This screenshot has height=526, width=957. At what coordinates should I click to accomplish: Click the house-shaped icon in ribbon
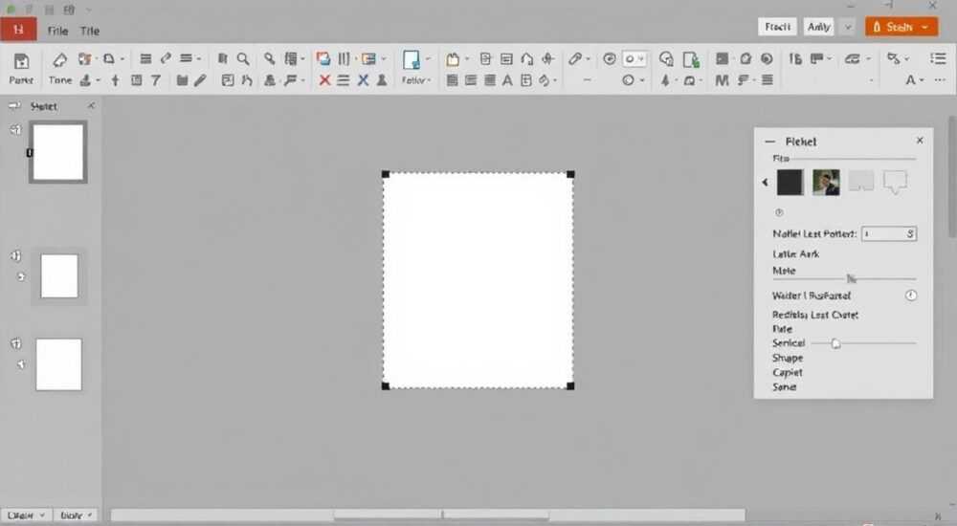[526, 59]
